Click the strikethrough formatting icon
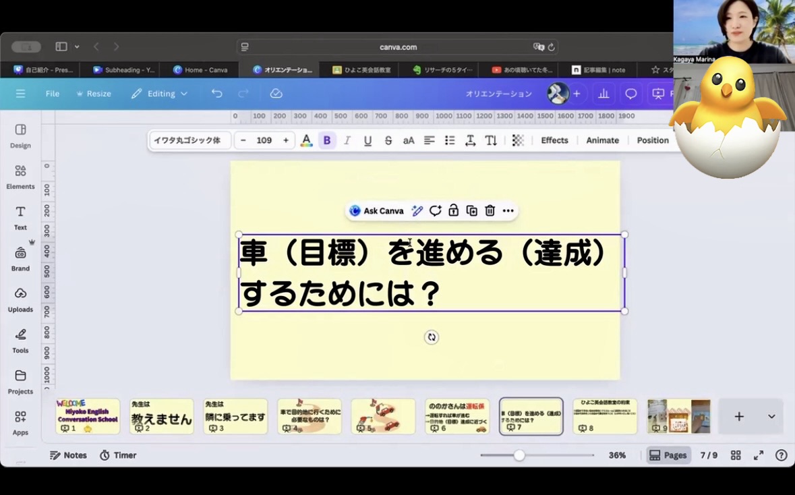This screenshot has height=495, width=795. (388, 140)
